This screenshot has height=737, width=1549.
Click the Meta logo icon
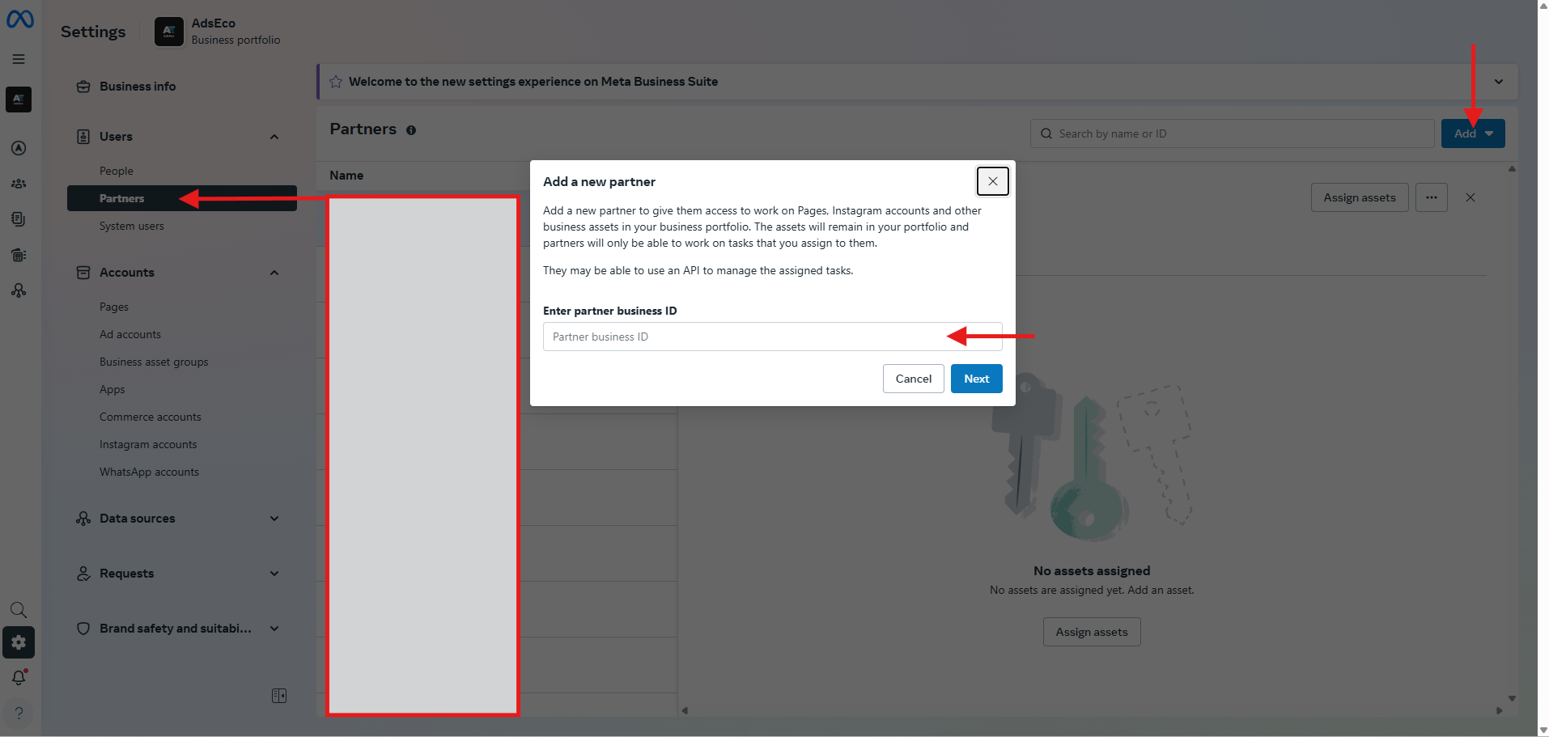pos(20,19)
